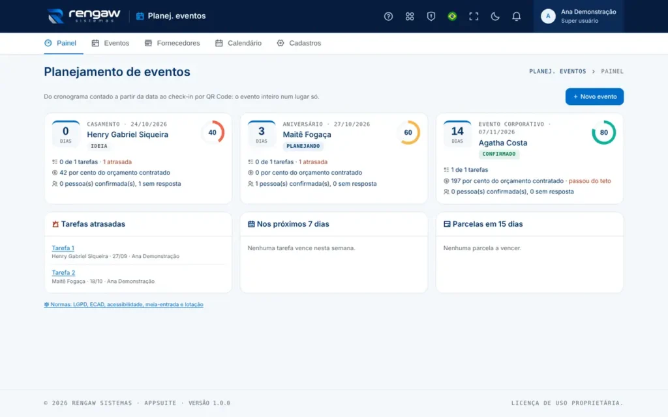Screen dimensions: 668x417
Task: Click 'passou do teto' warning text
Action: 590,181
